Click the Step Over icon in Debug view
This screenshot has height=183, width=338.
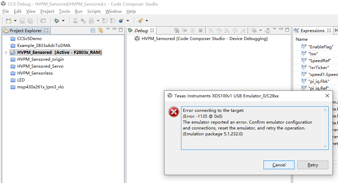pos(219,31)
